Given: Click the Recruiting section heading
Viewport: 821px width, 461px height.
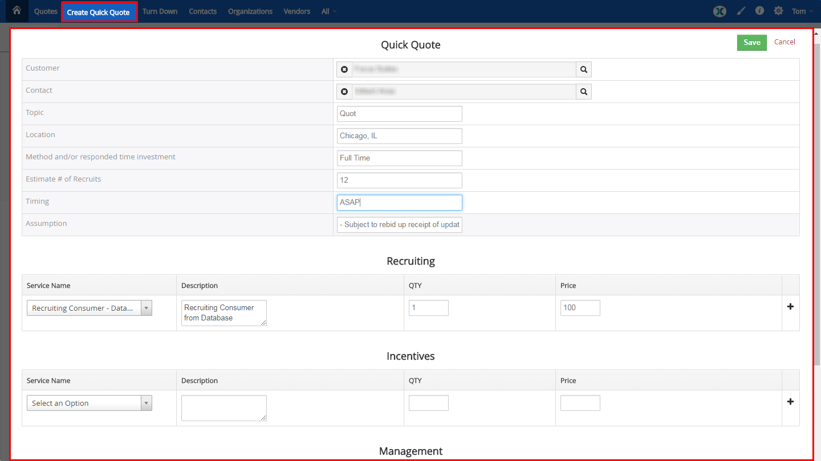Looking at the screenshot, I should (x=410, y=261).
